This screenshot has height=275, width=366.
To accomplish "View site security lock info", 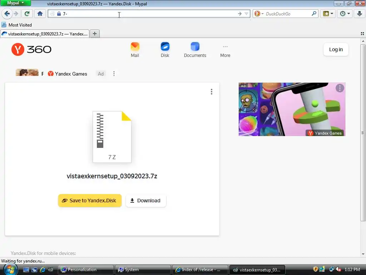I will [x=59, y=14].
